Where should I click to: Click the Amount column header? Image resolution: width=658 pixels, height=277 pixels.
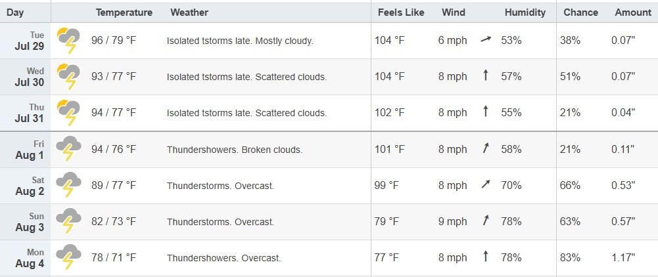tap(633, 12)
